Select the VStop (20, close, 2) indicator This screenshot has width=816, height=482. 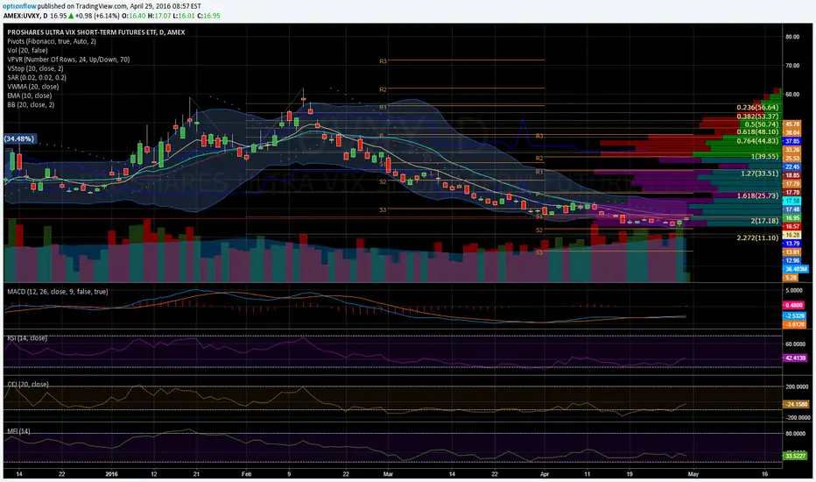coord(35,68)
